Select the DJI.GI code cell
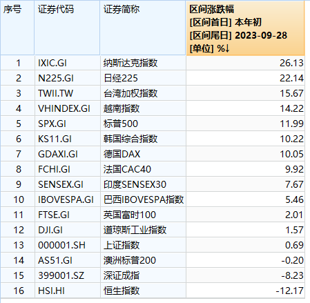310x303 pixels. (x=68, y=230)
